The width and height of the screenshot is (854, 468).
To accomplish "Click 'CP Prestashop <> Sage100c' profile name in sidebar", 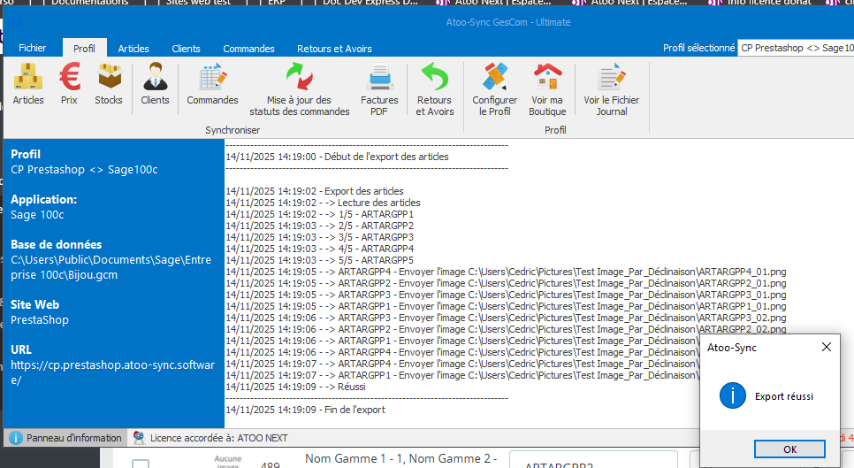I will click(84, 170).
